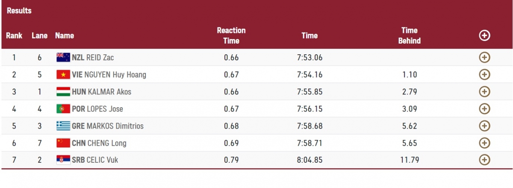Expand all rows with header plus icon

484,36
